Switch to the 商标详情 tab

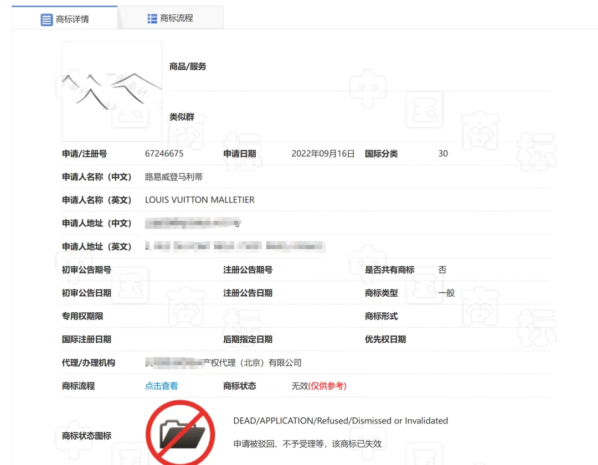pos(64,18)
